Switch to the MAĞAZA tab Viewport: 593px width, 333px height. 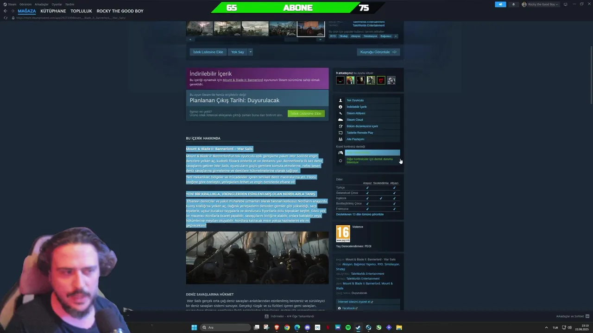27,11
